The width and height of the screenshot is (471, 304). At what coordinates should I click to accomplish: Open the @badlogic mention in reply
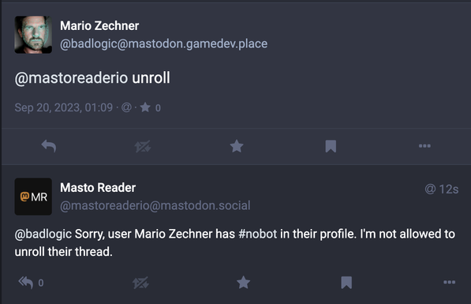coord(43,235)
